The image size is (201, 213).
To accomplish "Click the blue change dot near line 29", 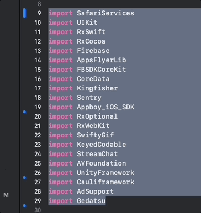I will click(24, 206).
